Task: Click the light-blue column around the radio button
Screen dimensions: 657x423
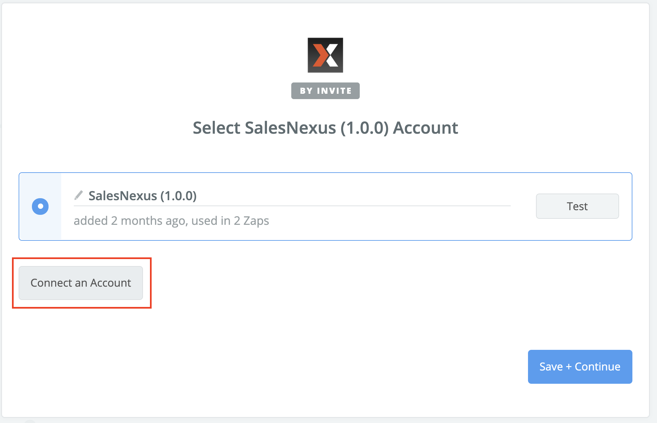Action: pos(40,207)
